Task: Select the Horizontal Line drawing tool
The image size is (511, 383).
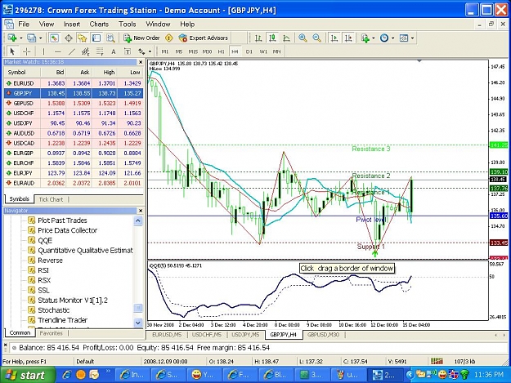Action: pos(58,51)
